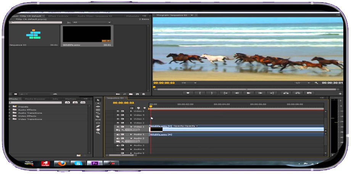Image resolution: width=351 pixels, height=174 pixels.
Task: Click the Go to Out button
Action: pyautogui.click(x=272, y=93)
